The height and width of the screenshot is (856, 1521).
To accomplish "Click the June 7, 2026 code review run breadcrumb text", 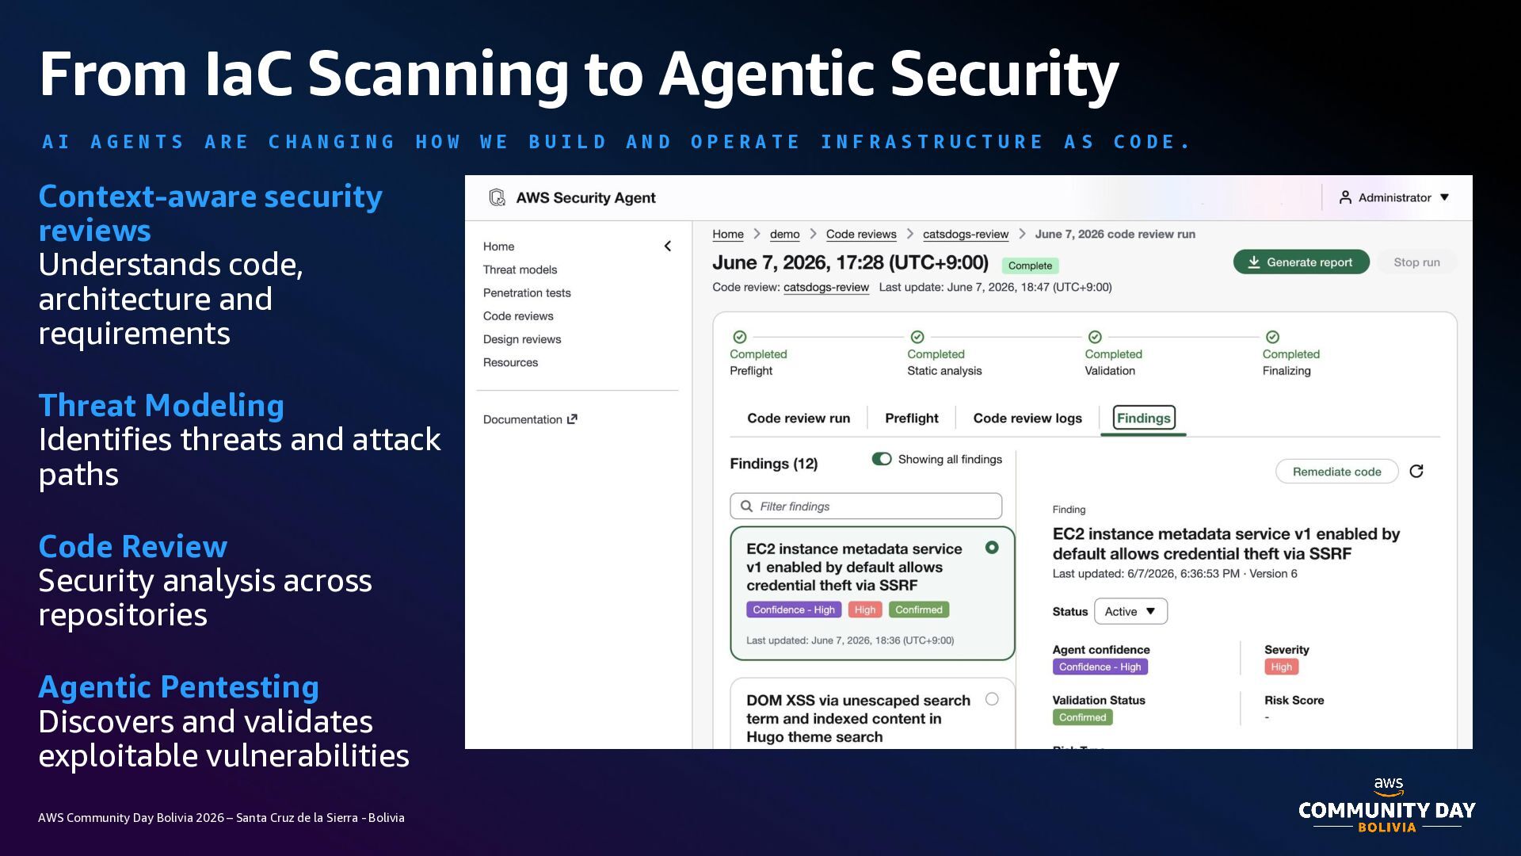I will [1115, 234].
